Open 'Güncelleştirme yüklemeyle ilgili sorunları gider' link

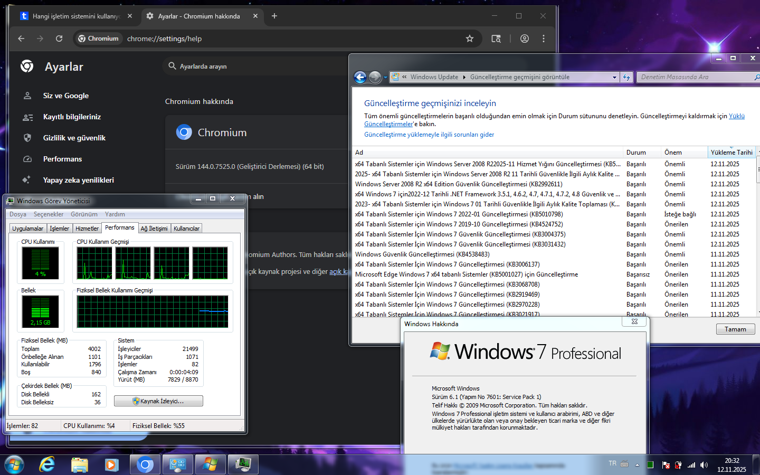pyautogui.click(x=429, y=135)
